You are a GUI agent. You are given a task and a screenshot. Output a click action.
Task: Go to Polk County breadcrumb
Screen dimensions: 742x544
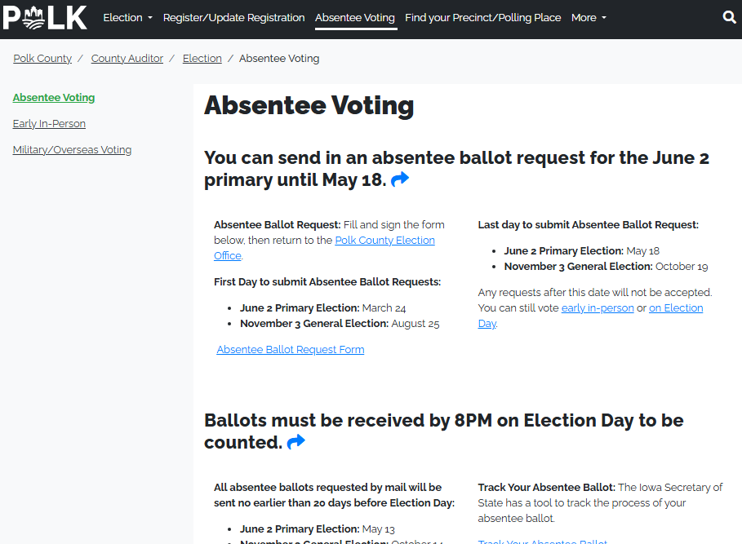42,59
